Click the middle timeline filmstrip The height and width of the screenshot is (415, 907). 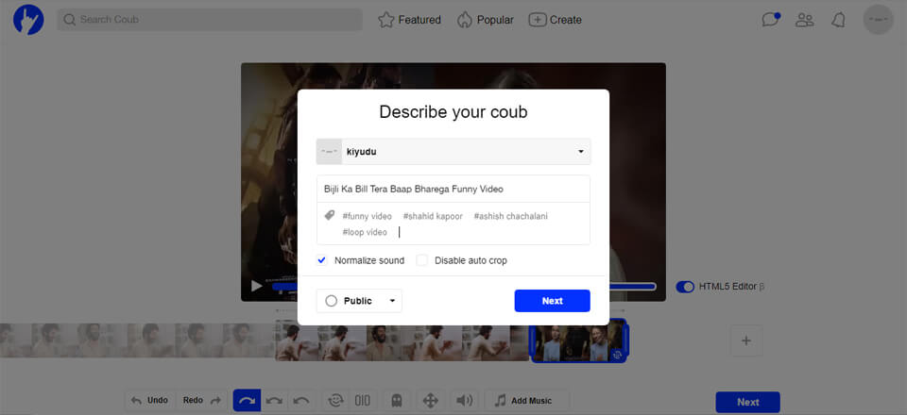click(402, 340)
